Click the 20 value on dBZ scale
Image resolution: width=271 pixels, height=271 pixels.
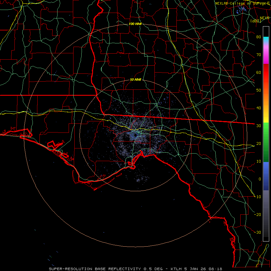tap(259, 143)
